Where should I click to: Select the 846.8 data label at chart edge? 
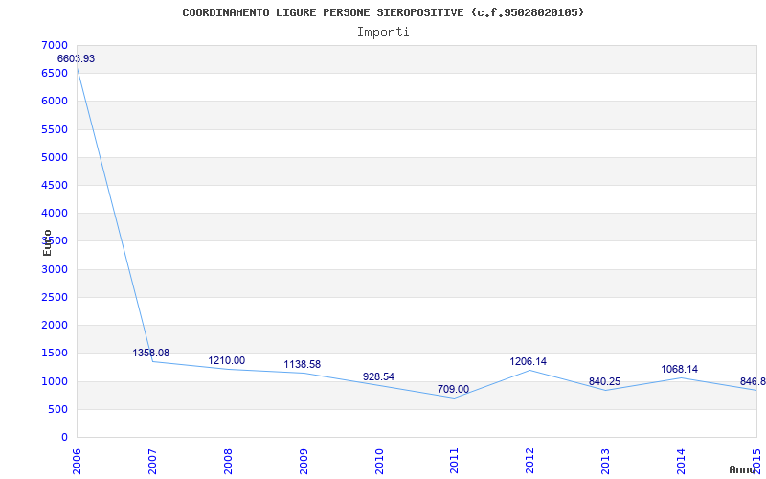coord(754,381)
